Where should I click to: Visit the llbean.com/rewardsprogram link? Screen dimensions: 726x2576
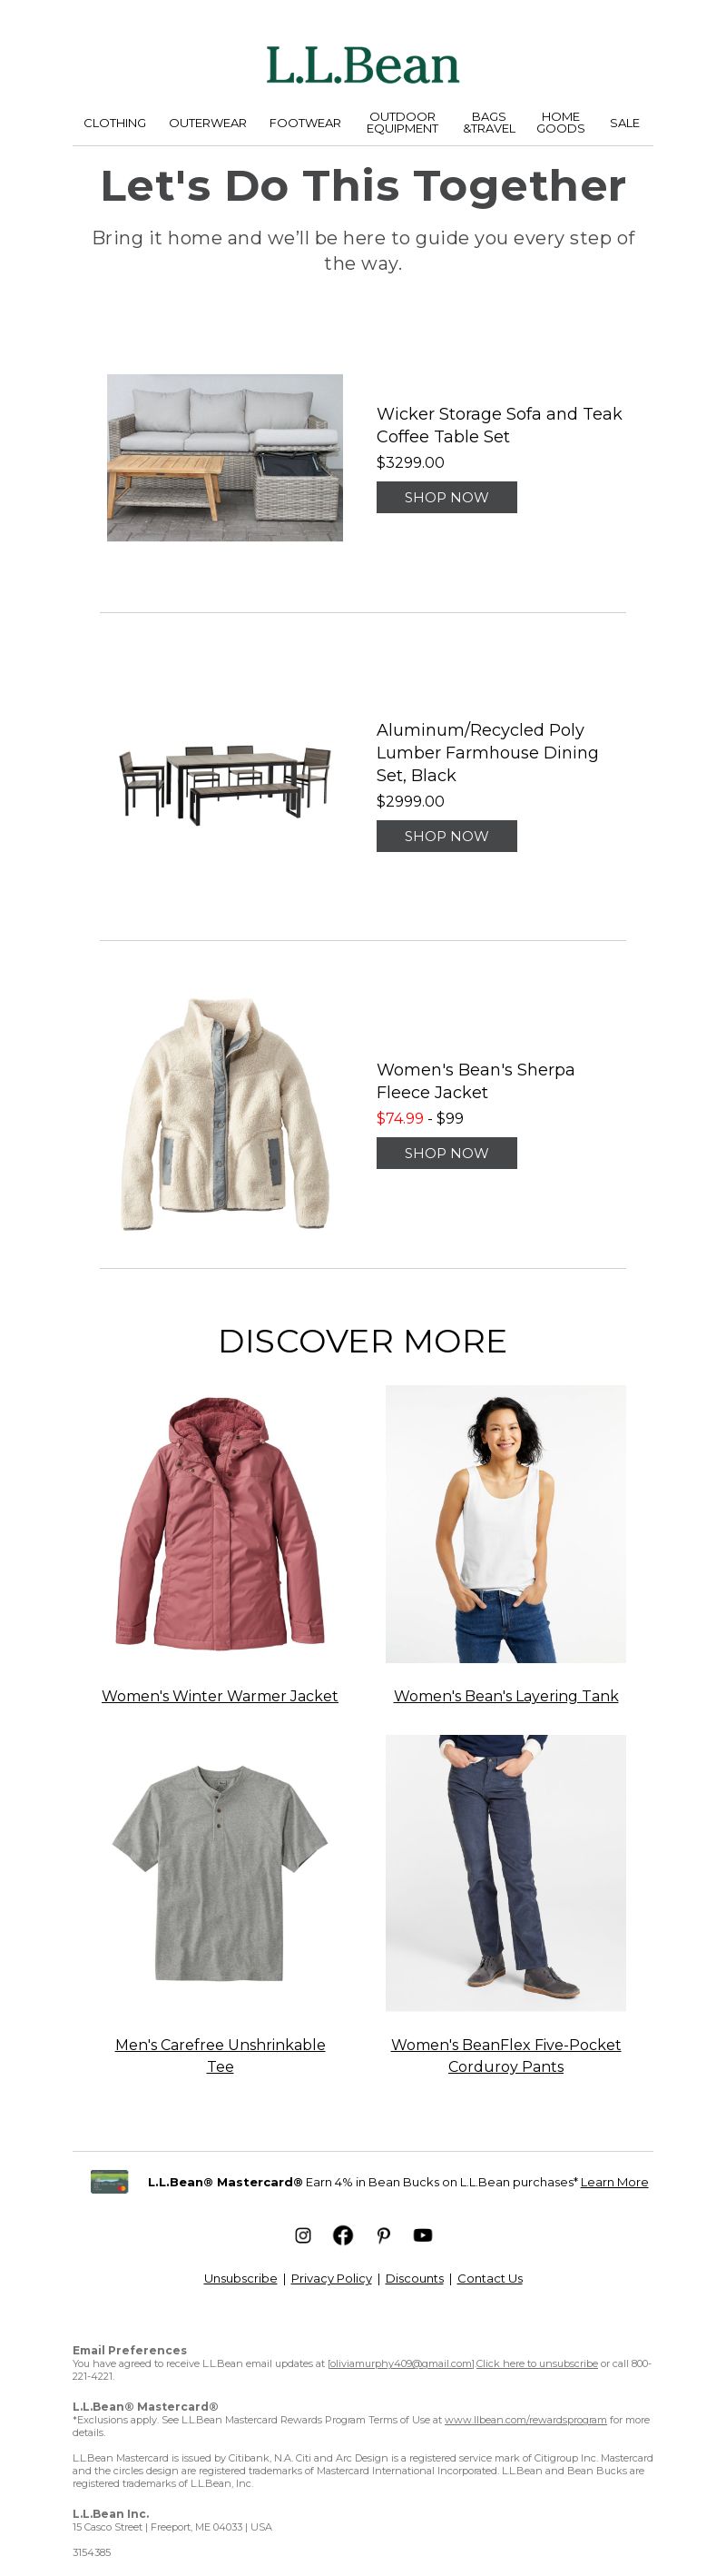click(x=525, y=2420)
